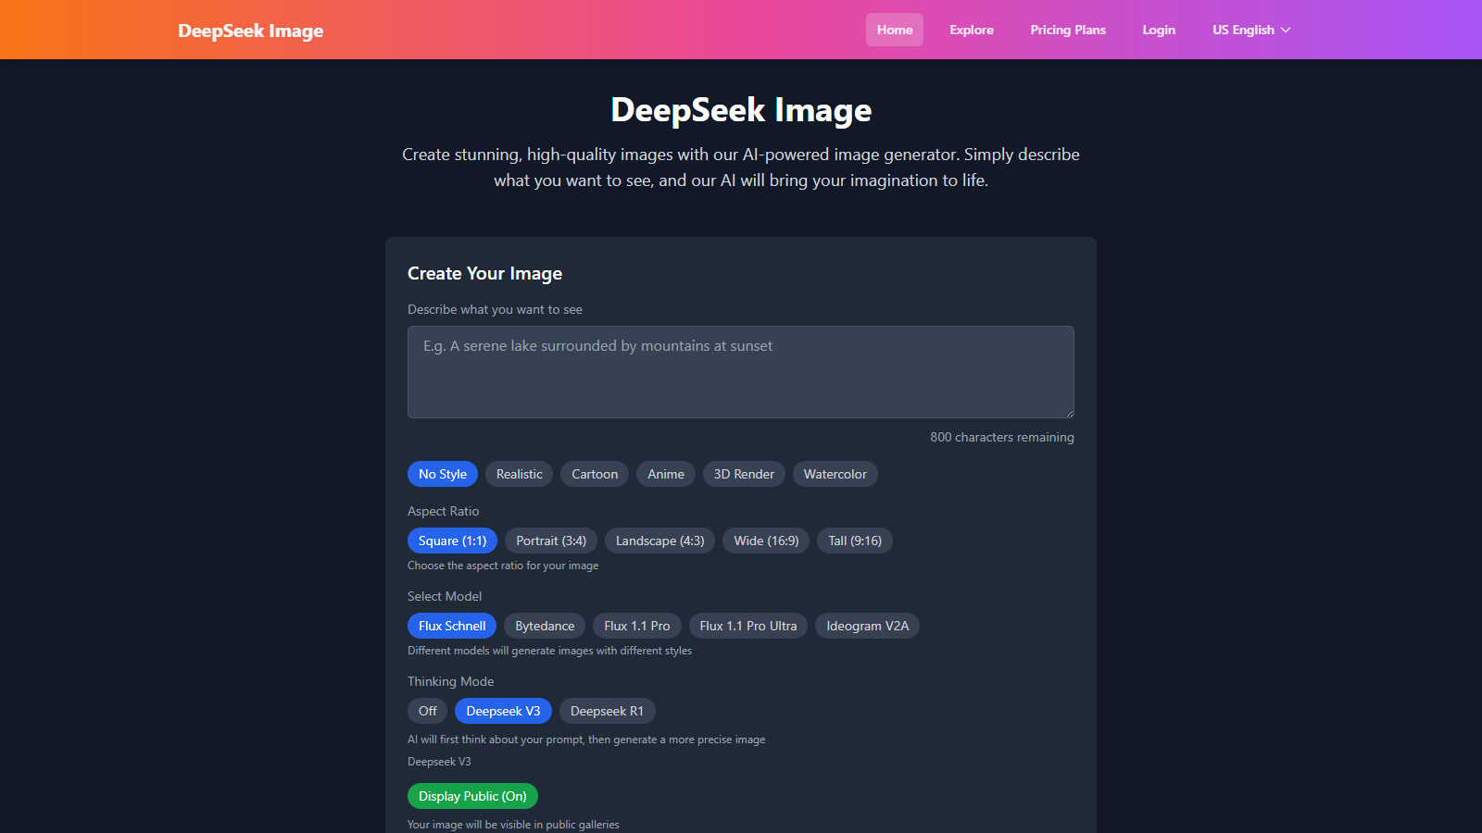Set aspect ratio to Landscape (4:3)
1482x833 pixels.
(x=660, y=541)
